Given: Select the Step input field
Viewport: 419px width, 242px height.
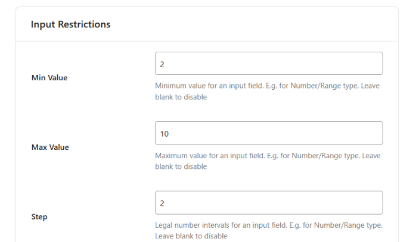Looking at the screenshot, I should (x=268, y=203).
